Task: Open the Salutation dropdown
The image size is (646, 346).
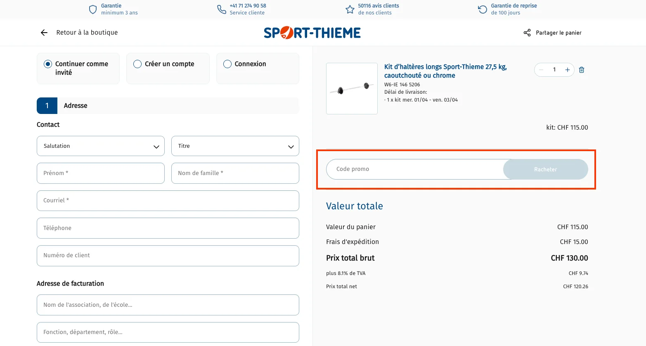Action: (x=100, y=146)
